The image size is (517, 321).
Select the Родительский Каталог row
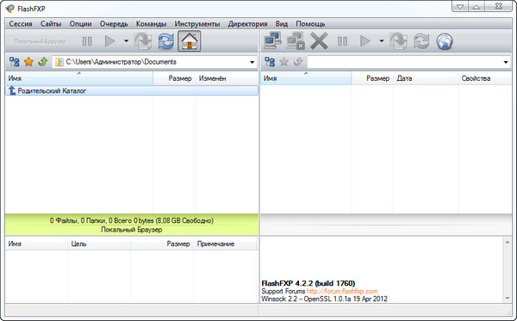132,90
